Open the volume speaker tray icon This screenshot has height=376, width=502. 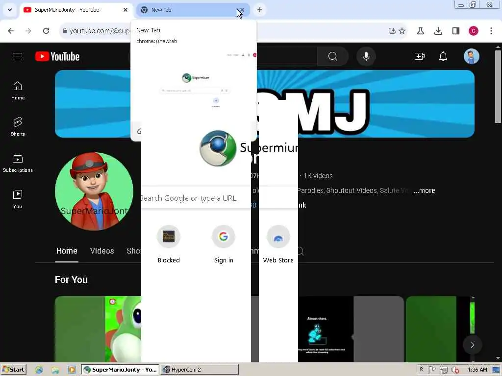tap(455, 370)
